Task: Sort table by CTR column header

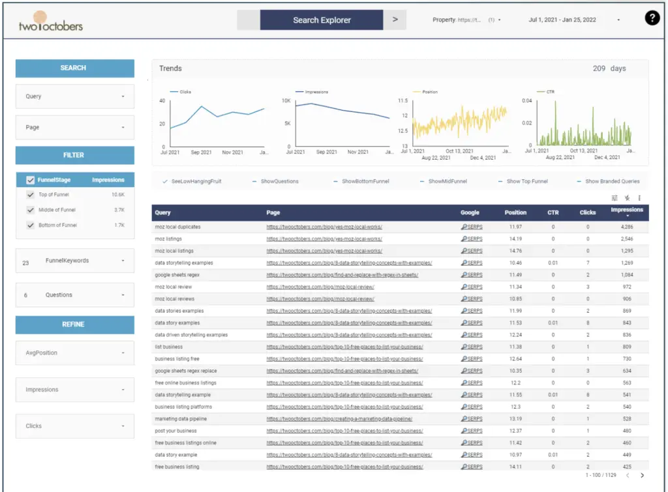Action: [553, 212]
